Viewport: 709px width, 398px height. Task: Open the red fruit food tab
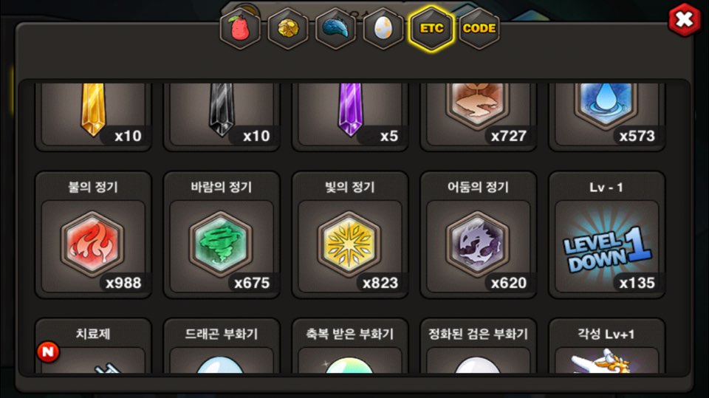point(240,29)
